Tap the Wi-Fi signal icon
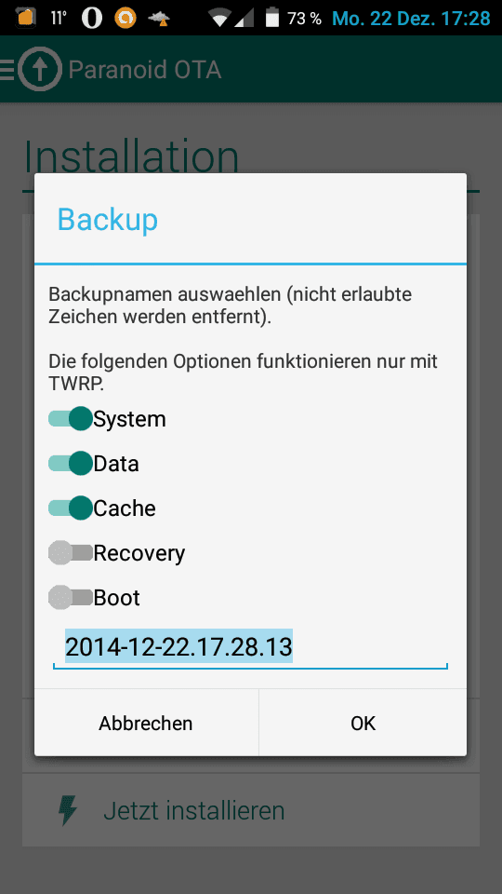 click(x=219, y=18)
